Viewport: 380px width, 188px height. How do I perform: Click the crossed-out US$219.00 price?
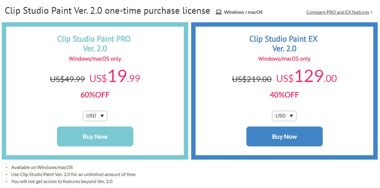(x=252, y=79)
